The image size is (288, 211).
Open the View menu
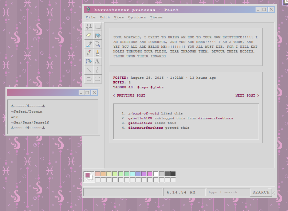coord(119,17)
